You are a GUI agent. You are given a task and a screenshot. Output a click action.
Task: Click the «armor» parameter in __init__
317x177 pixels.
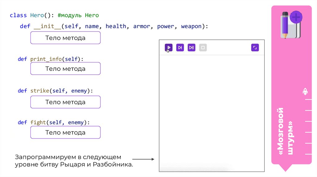(141, 27)
